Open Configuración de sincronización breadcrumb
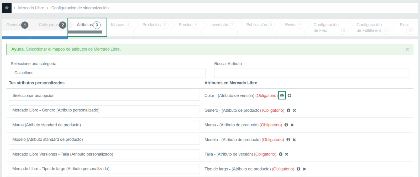Image resolution: width=420 pixels, height=177 pixels. click(80, 8)
